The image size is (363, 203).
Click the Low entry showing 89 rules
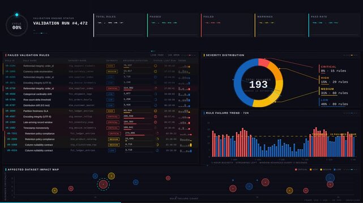pyautogui.click(x=334, y=102)
